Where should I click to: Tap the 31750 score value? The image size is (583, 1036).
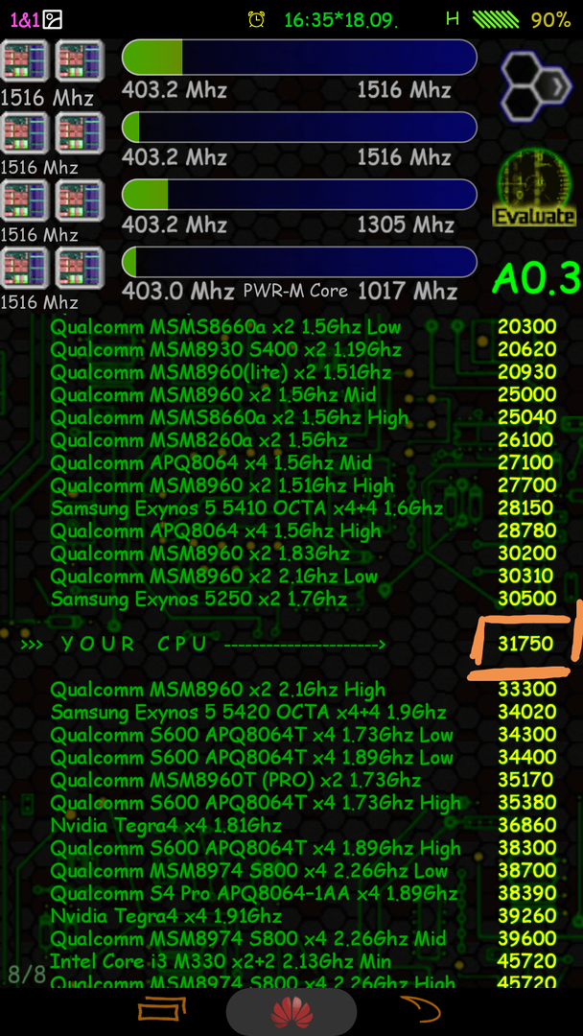pos(525,645)
